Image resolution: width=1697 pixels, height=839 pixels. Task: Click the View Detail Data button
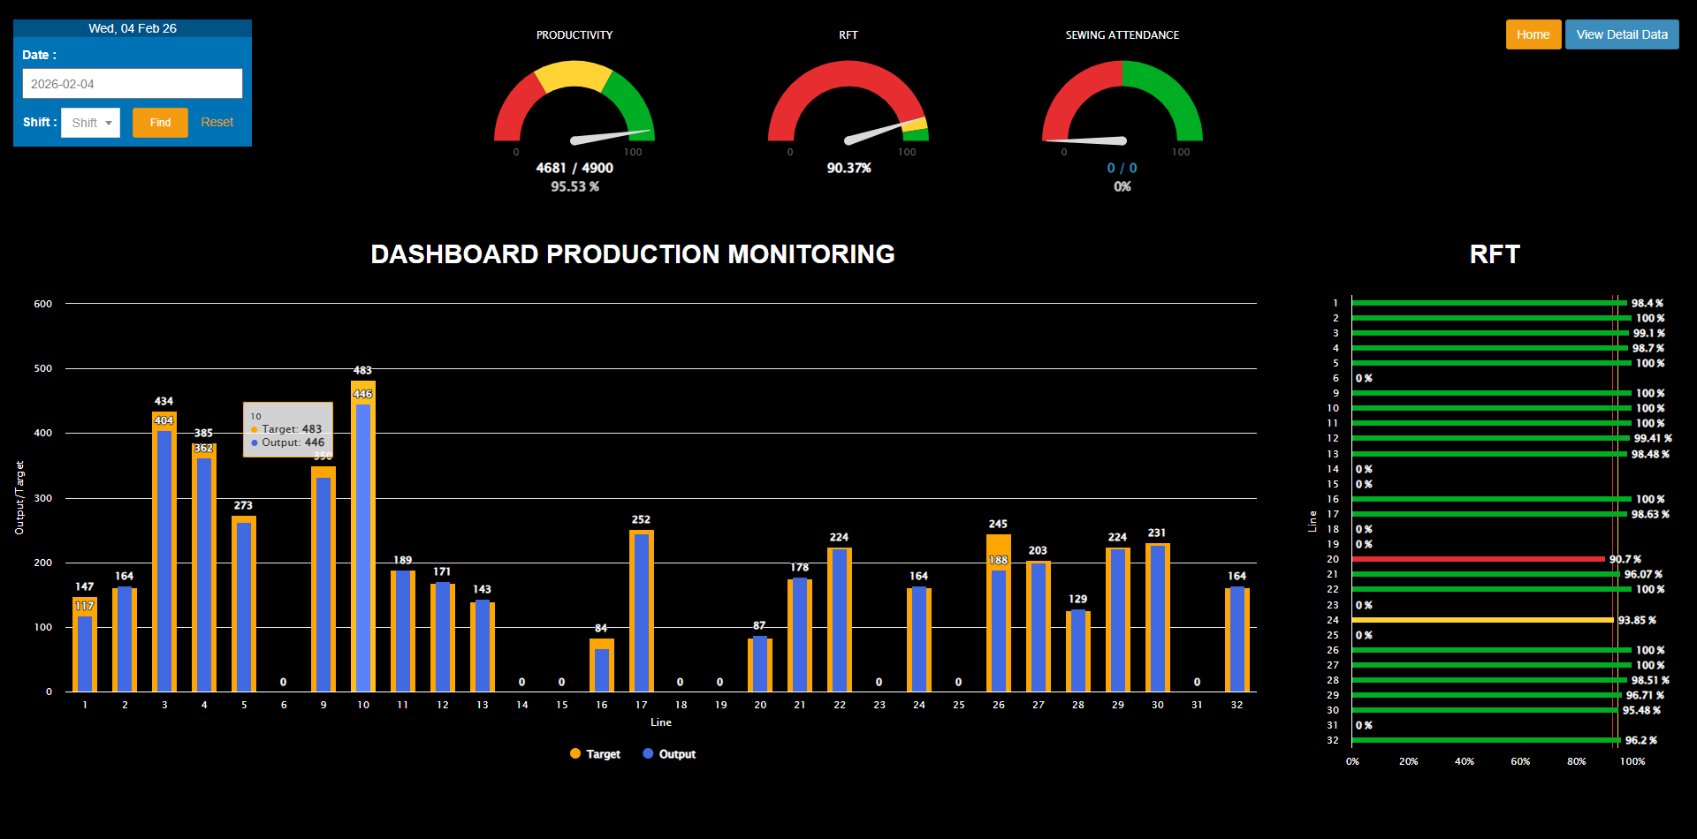click(1621, 34)
